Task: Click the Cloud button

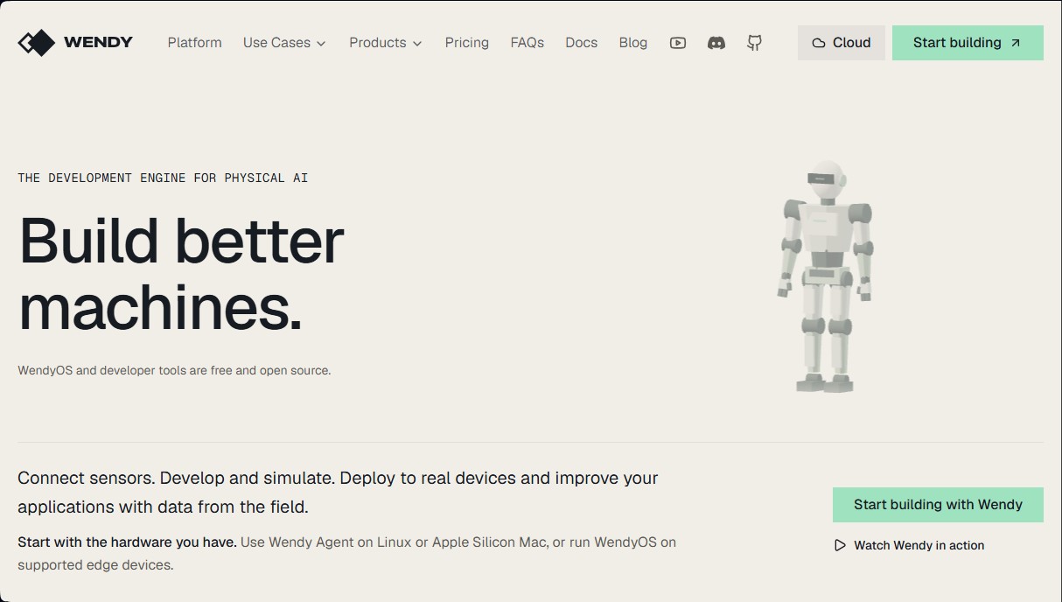Action: [842, 43]
